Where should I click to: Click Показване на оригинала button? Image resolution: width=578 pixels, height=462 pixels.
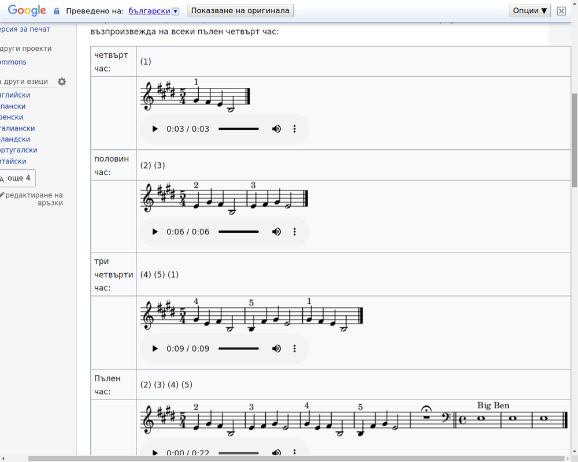[x=240, y=11]
